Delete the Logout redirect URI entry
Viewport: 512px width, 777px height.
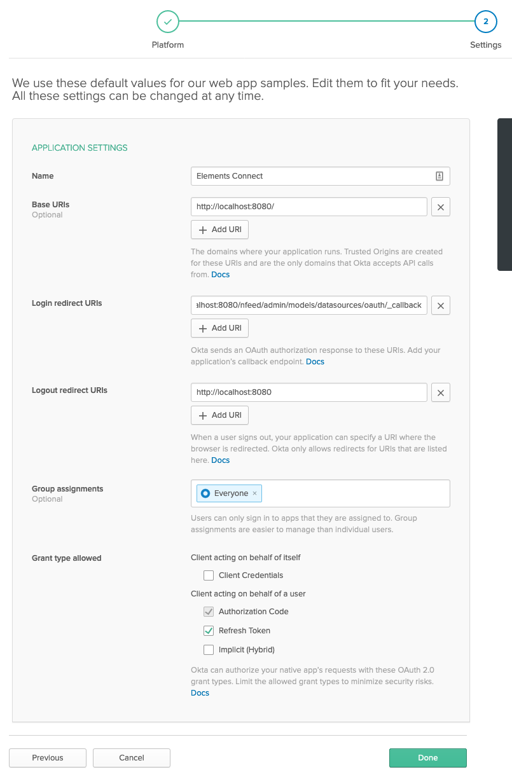[x=441, y=392]
